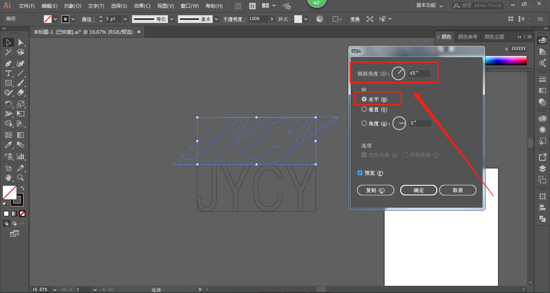The height and width of the screenshot is (293, 550).
Task: Click the 描边 link in control bar
Action: point(88,19)
